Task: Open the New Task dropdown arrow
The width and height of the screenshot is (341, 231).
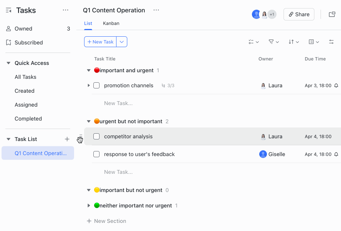Action: tap(122, 41)
